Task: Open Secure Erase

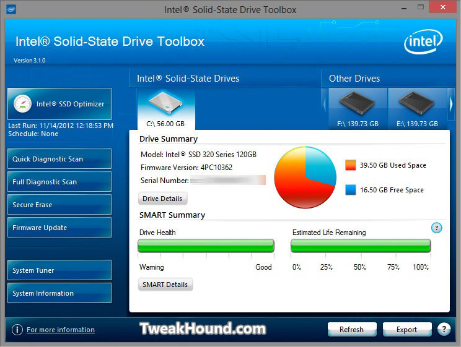Action: pos(59,205)
